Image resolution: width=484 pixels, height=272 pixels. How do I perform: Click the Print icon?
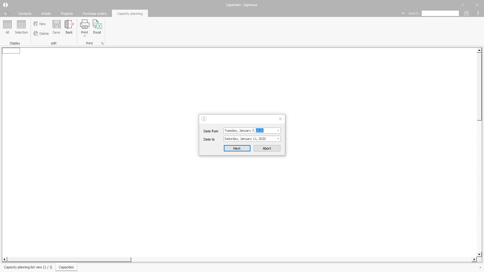(84, 25)
